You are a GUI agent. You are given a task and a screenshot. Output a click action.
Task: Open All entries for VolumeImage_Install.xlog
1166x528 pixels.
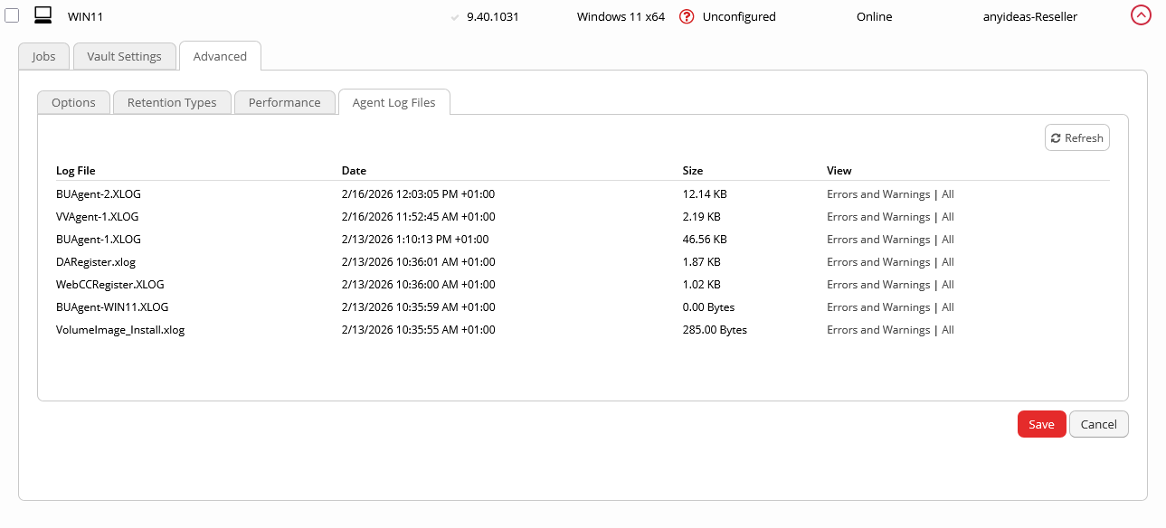(x=948, y=330)
